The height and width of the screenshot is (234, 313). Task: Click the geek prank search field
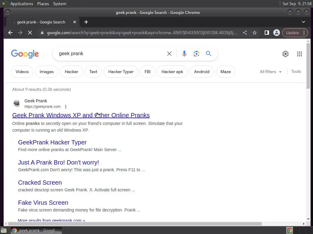click(x=111, y=54)
